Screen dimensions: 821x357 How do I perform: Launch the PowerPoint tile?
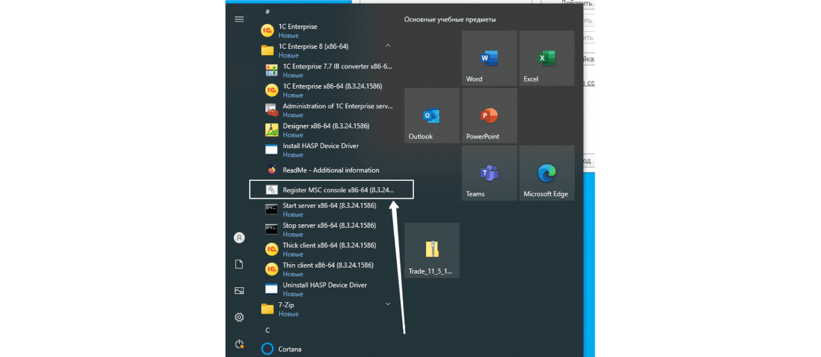coord(489,115)
